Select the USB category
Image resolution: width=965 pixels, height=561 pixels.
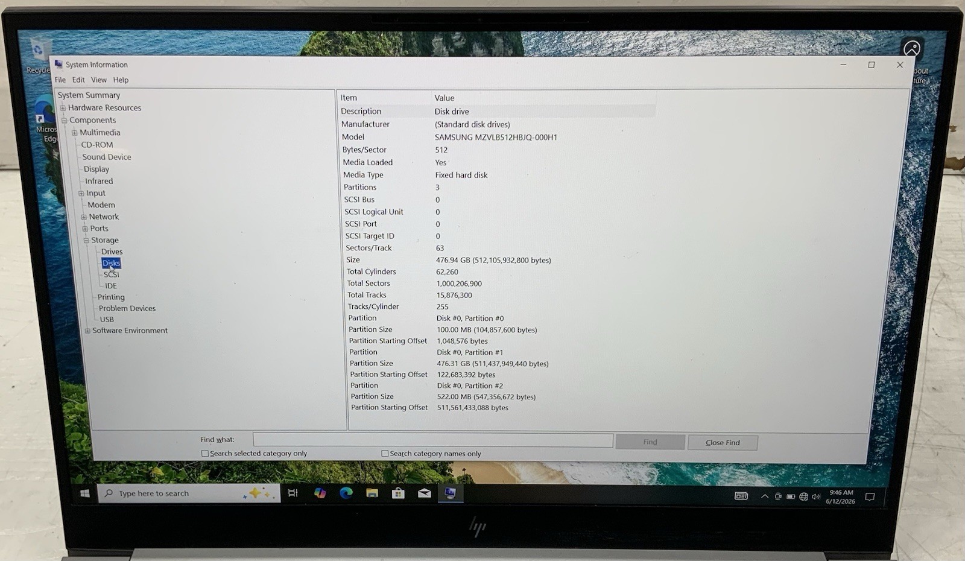click(x=107, y=320)
